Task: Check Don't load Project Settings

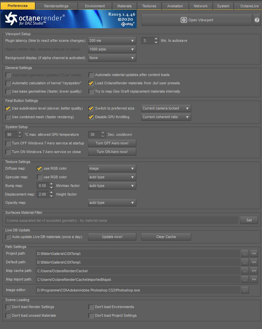Action: pyautogui.click(x=91, y=316)
